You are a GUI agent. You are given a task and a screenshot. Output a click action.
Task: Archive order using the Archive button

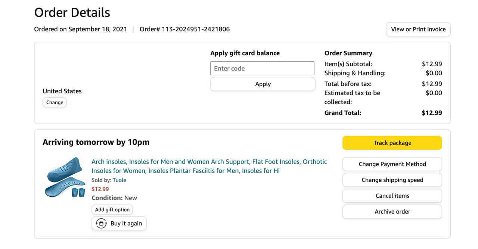coord(392,211)
